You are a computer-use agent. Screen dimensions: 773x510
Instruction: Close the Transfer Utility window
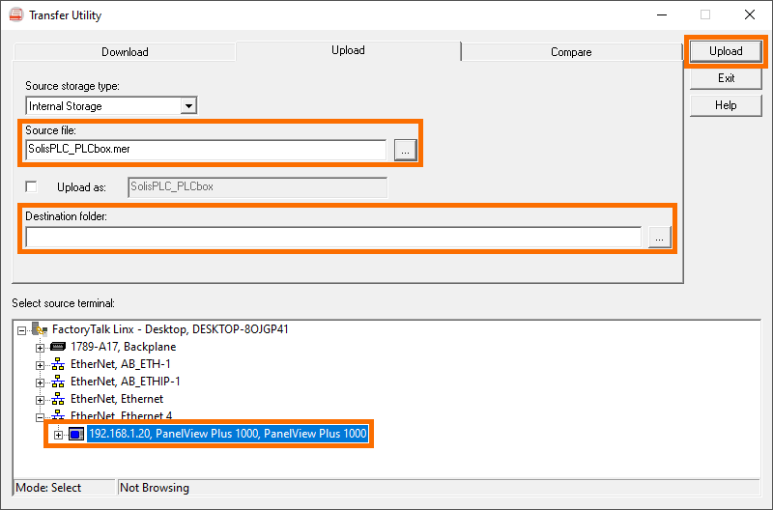(x=750, y=14)
